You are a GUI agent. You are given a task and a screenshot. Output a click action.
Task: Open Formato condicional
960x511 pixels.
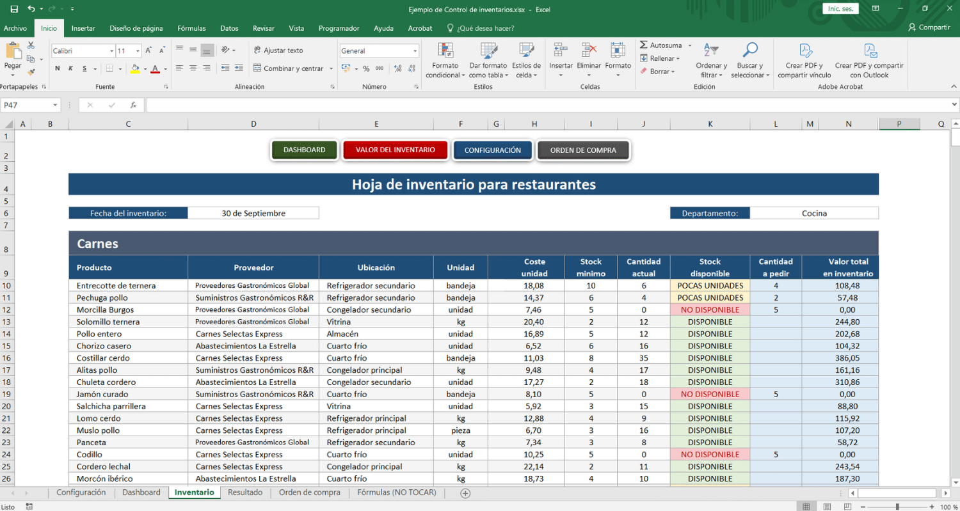point(445,61)
